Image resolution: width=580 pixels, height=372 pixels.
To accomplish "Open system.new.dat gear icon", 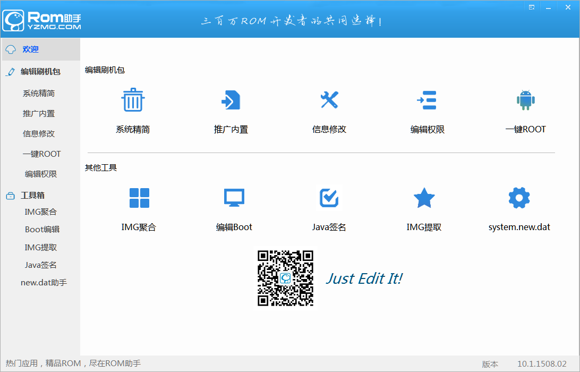I will pyautogui.click(x=519, y=198).
